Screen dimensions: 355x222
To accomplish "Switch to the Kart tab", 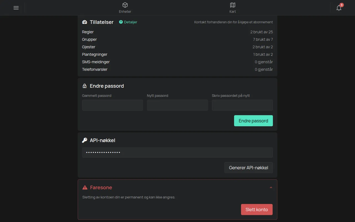I will [x=233, y=8].
